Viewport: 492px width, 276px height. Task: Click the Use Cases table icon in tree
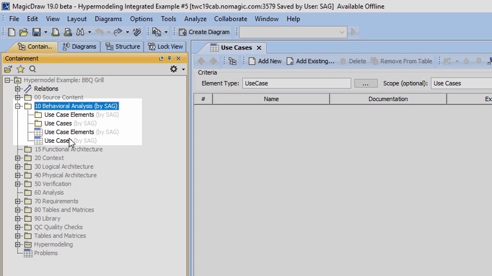click(38, 141)
